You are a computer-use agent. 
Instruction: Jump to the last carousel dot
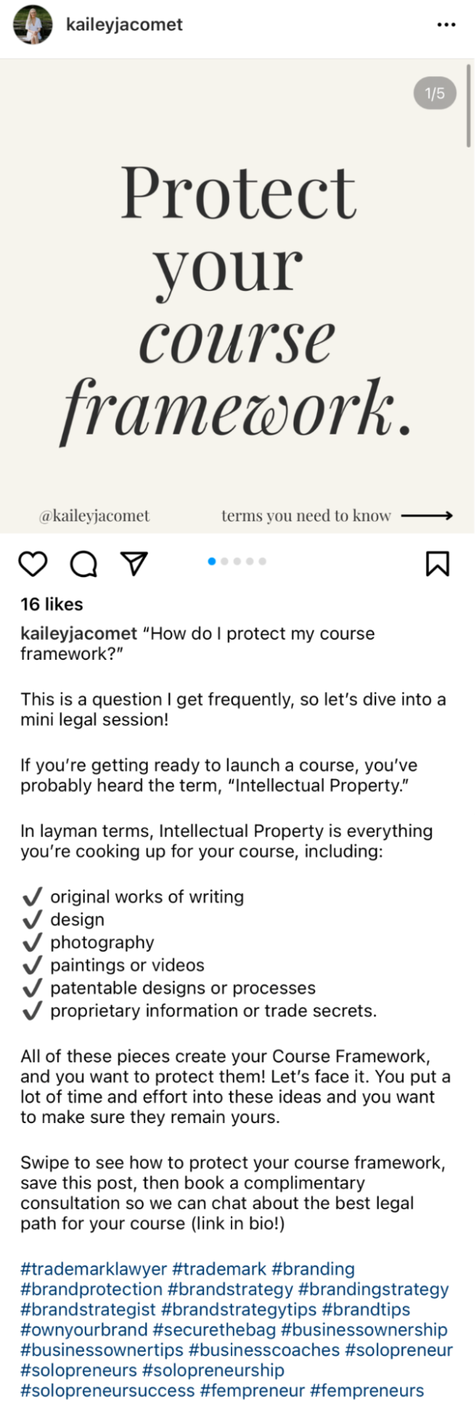263,562
